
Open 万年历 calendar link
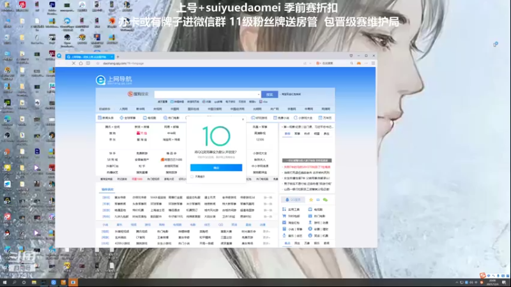[325, 118]
